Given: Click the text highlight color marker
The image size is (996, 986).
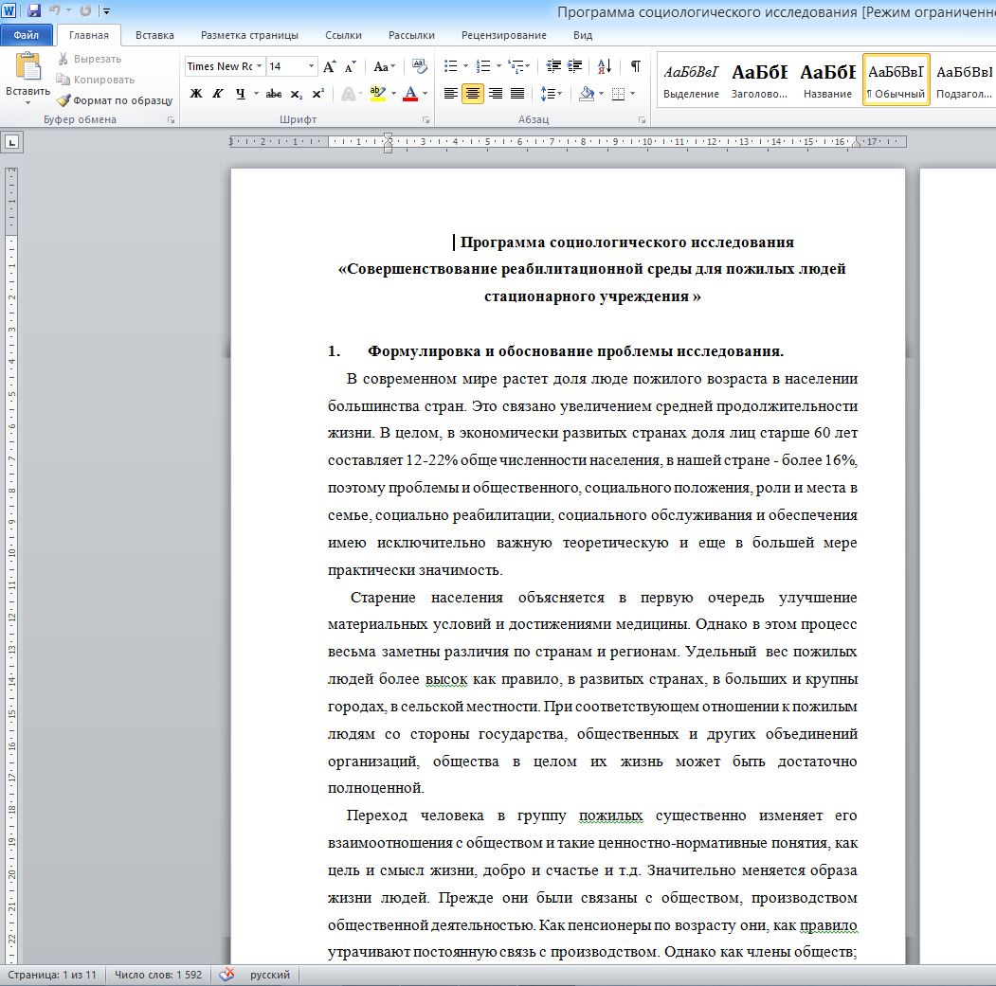Looking at the screenshot, I should [x=377, y=94].
